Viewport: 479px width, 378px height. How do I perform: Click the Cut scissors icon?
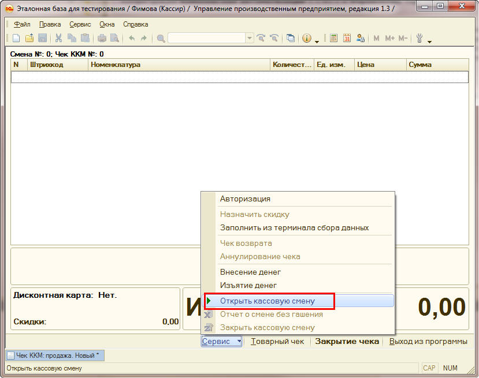point(58,38)
